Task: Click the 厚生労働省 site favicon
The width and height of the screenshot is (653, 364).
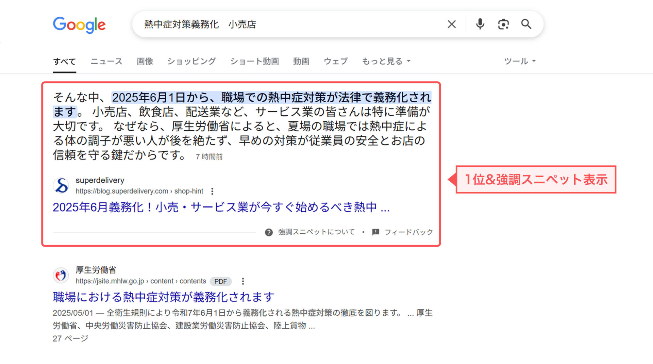Action: (61, 275)
